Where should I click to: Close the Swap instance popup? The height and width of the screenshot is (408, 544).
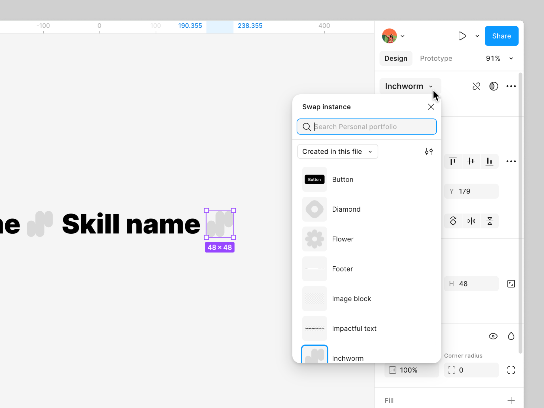pos(431,107)
